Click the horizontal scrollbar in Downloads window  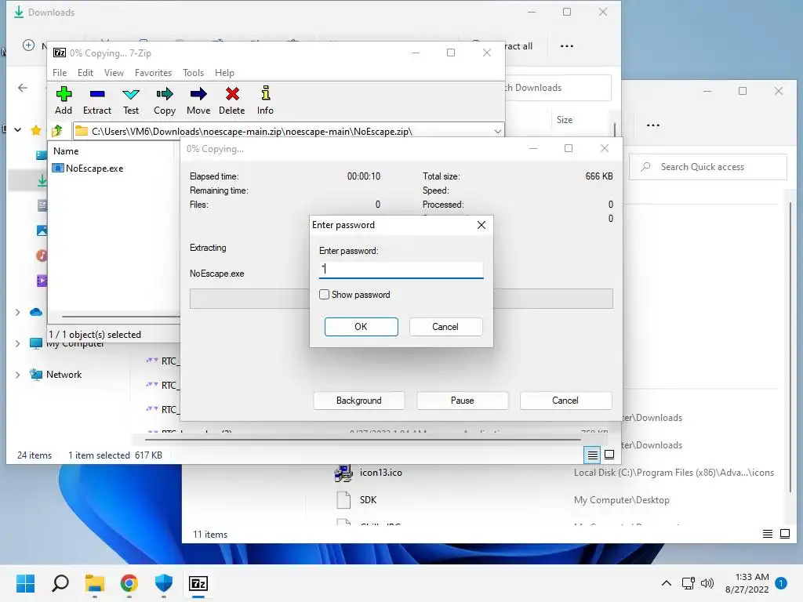[x=362, y=439]
